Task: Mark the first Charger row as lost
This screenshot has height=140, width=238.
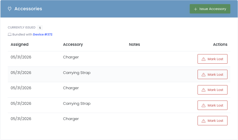Action: click(212, 59)
